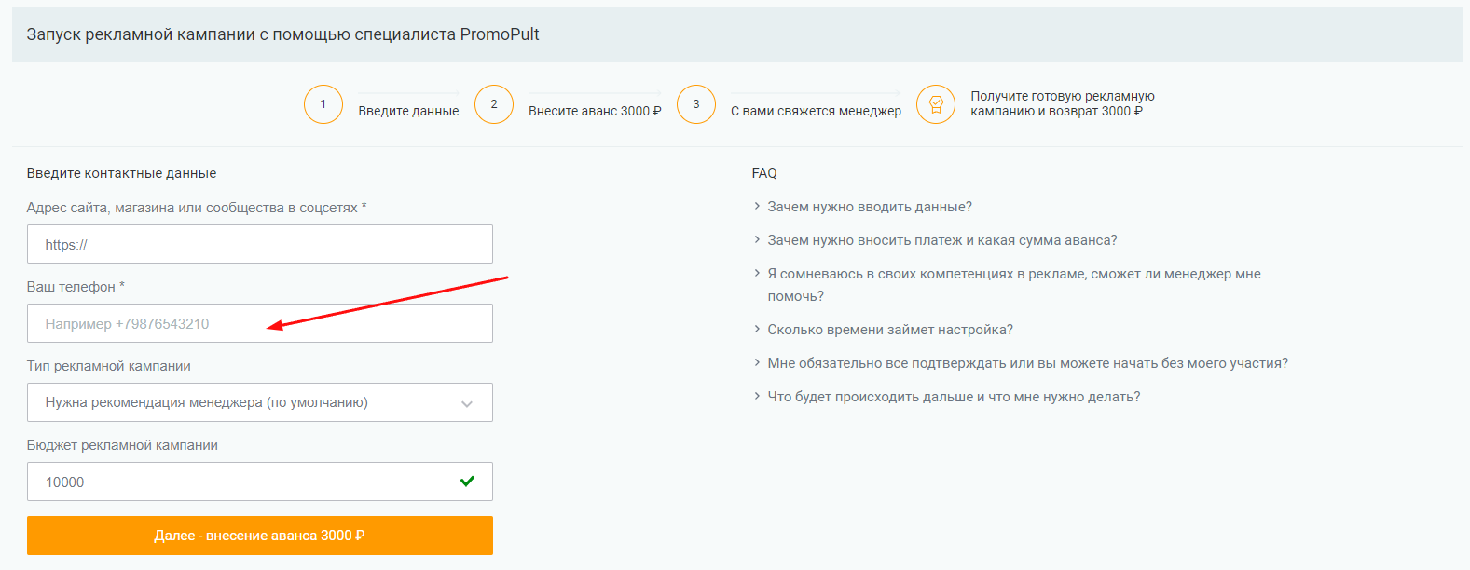The image size is (1470, 570).
Task: Click the arrow beside "Сколько времени займет настройка?"
Action: point(757,329)
